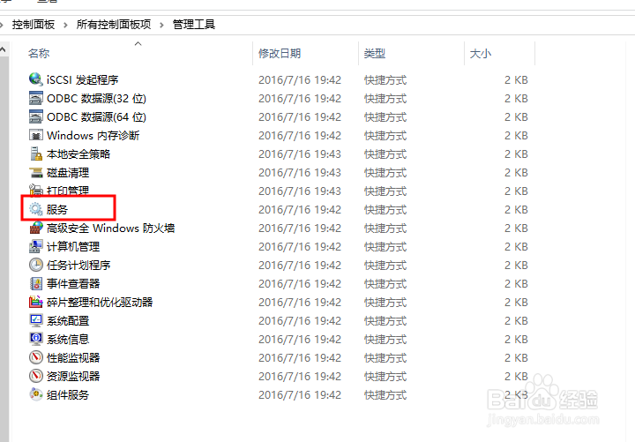635x442 pixels.
Task: Click 本地安全策略 row's date 2016/7/16 19:43
Action: tap(300, 154)
